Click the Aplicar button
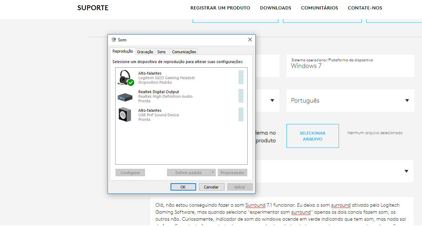422x227 pixels. 240,187
